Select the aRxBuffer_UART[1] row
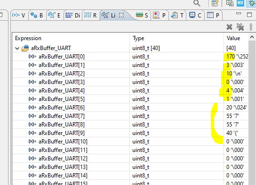 [x=130, y=65]
